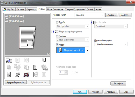Enable the Agrafer checkbox

pyautogui.click(x=57, y=22)
